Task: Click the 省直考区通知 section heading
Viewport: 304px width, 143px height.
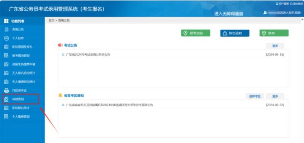Action: 74,96
